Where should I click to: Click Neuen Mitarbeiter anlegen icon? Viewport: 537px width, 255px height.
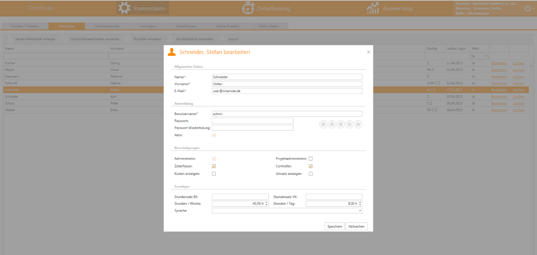(x=9, y=39)
